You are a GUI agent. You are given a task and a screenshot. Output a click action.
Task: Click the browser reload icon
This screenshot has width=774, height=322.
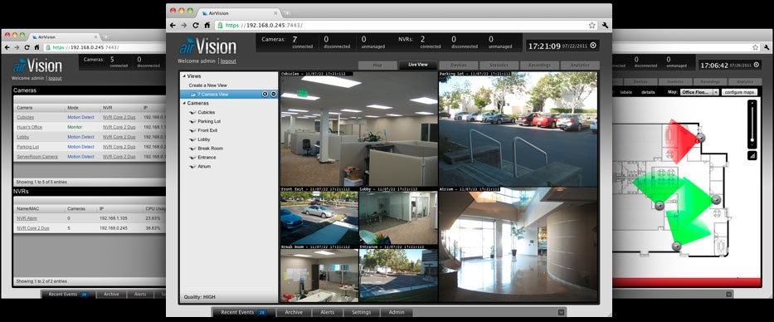point(196,25)
